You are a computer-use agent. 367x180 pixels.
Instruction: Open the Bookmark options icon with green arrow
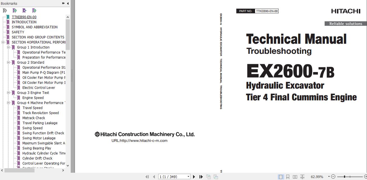(x=34, y=10)
